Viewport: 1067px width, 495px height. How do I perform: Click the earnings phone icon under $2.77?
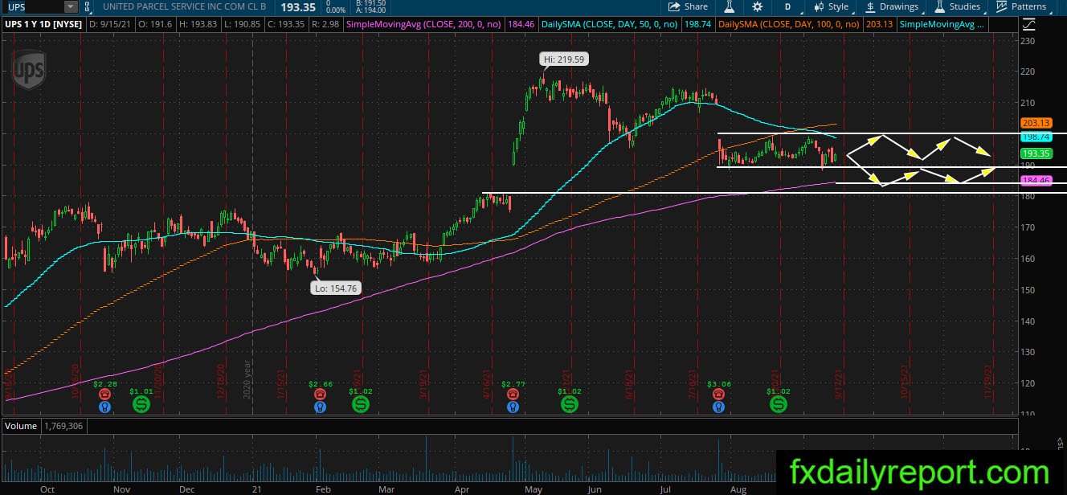point(513,395)
